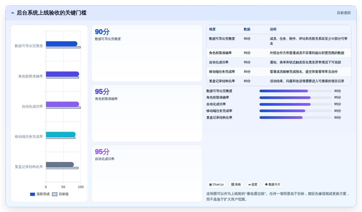Image resolution: width=362 pixels, height=212 pixels.
Task: Click the 80分 value in table
Action: 247,81
